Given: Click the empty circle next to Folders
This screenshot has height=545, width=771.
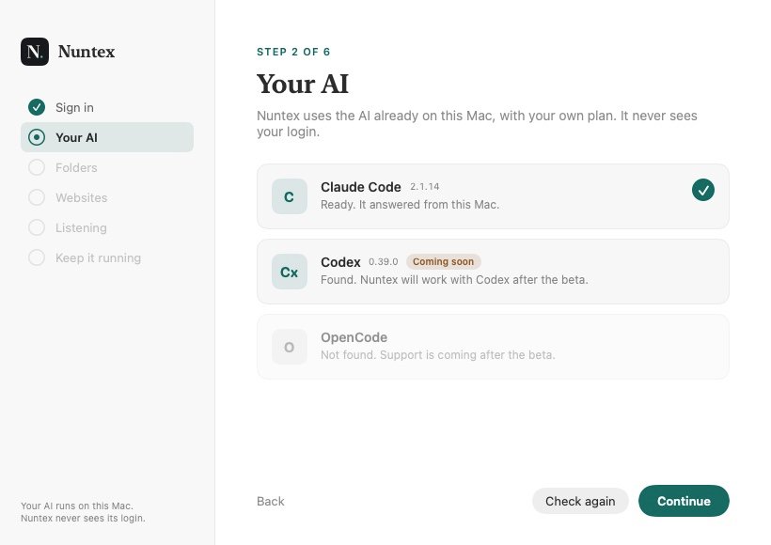Looking at the screenshot, I should pos(37,167).
